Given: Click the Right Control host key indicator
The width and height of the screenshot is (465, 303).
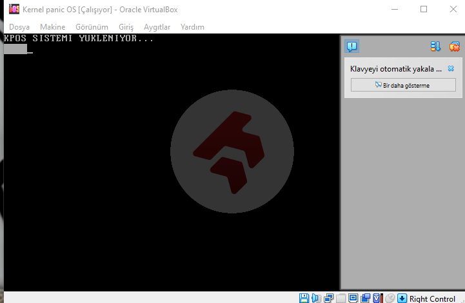Looking at the screenshot, I should (431, 298).
